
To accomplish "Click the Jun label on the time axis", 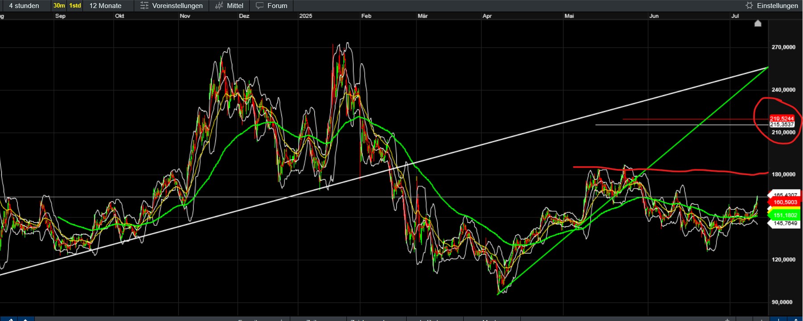I will pyautogui.click(x=654, y=16).
